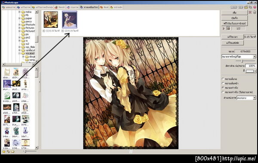
Task: Click the change time button
Action: [x=232, y=37]
